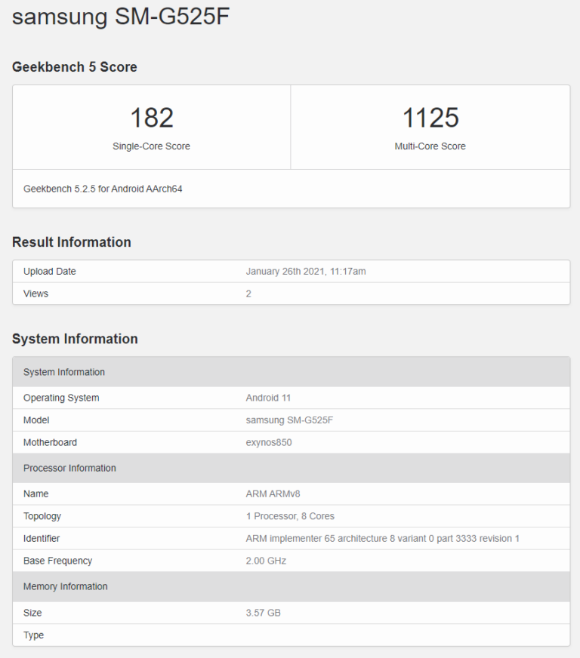Click the Geekbench 5.2.5 for Android AArch64 text
Viewport: 580px width, 658px height.
click(103, 189)
